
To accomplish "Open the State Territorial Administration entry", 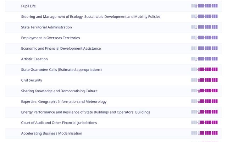I will point(46,27).
